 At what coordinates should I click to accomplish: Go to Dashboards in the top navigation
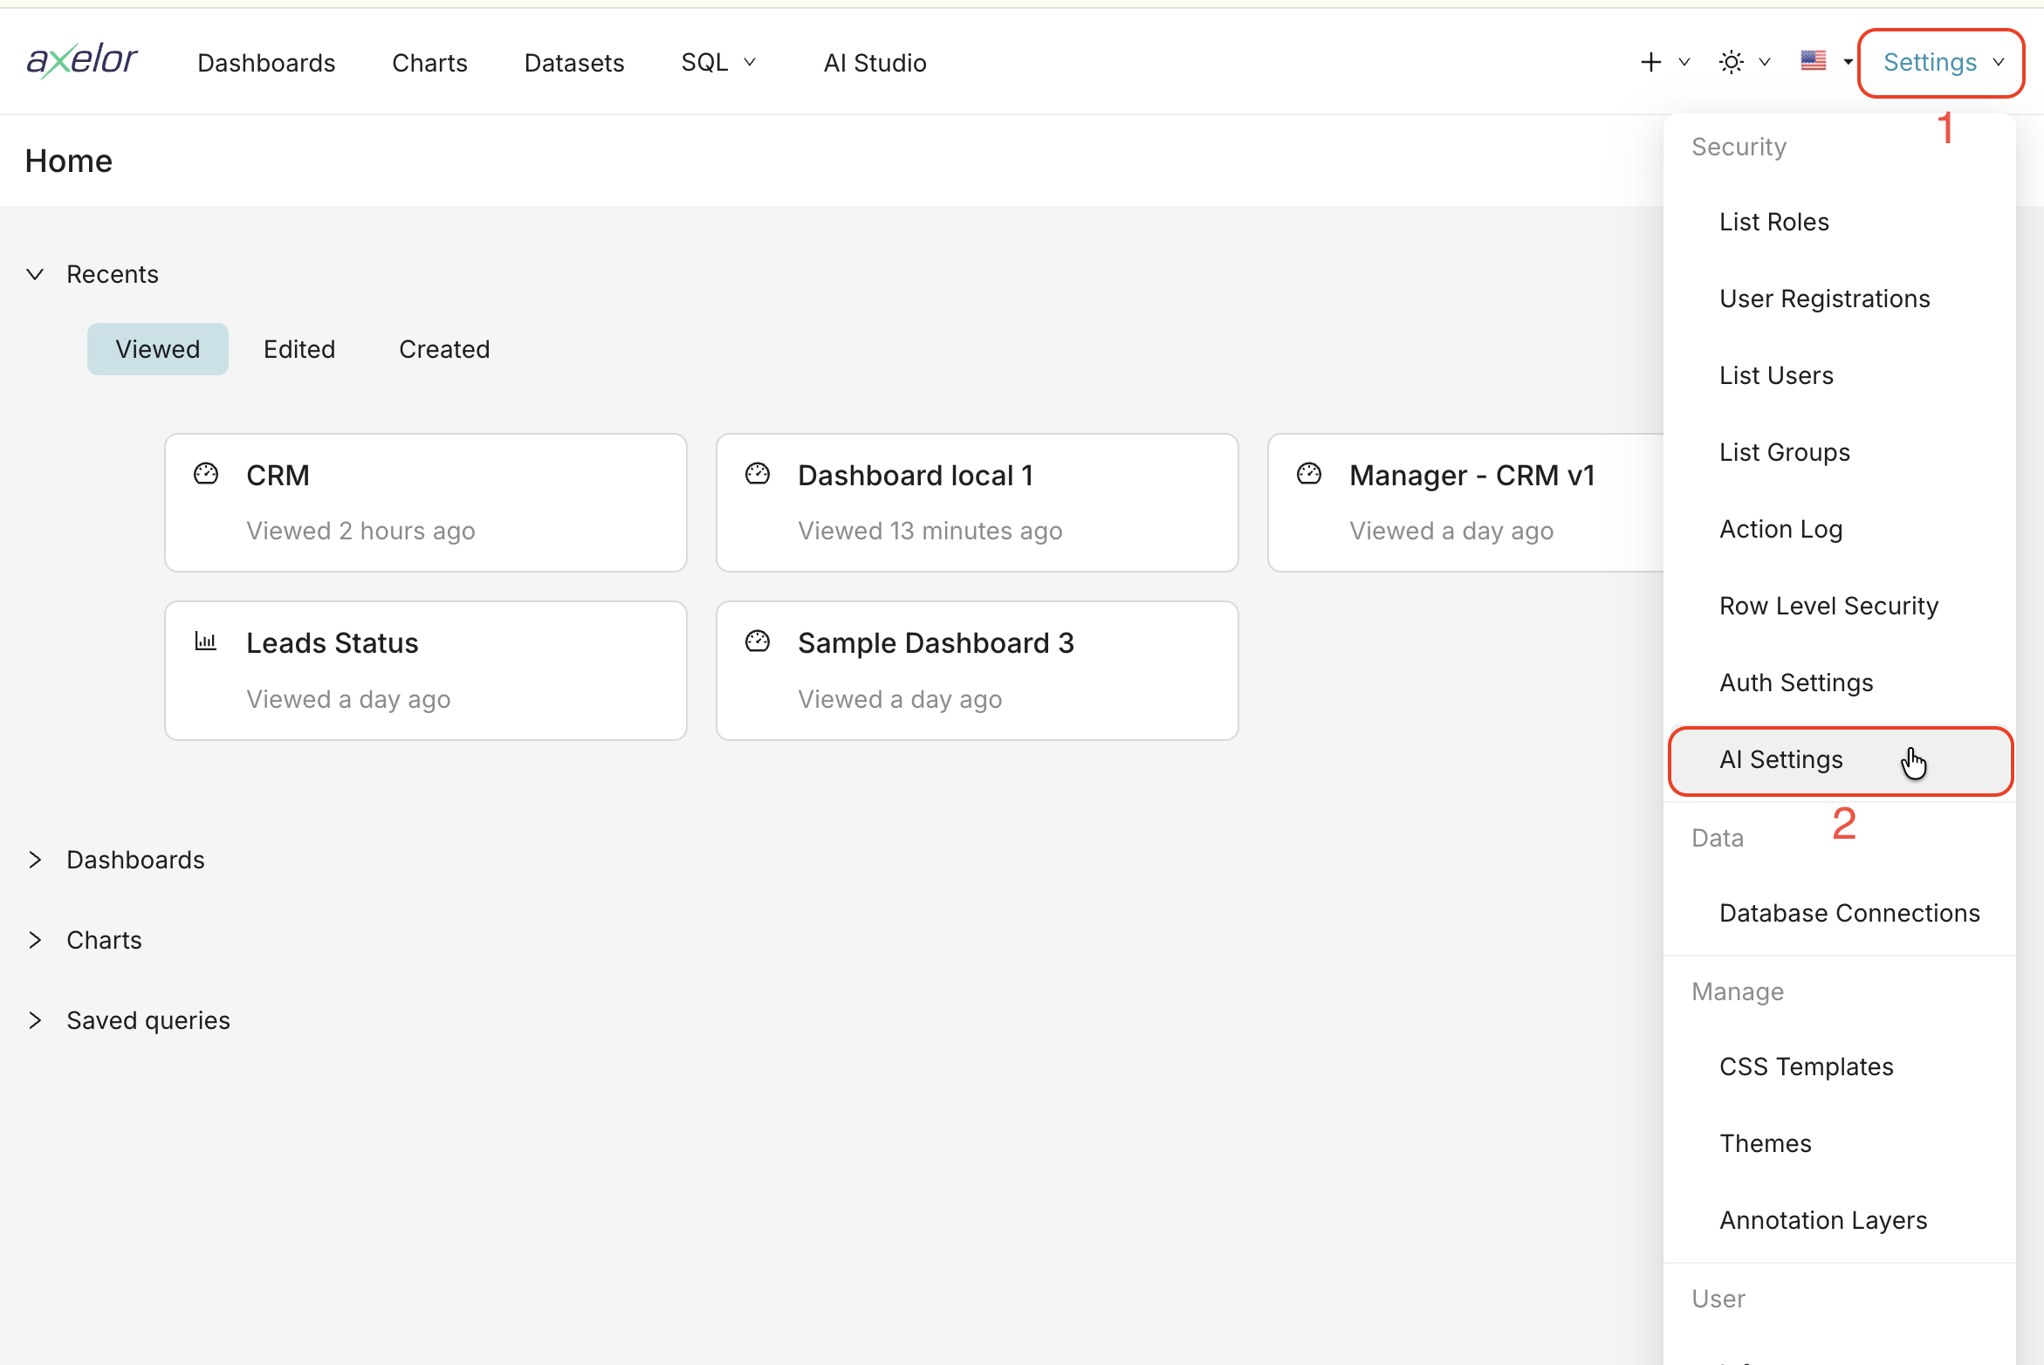[266, 63]
